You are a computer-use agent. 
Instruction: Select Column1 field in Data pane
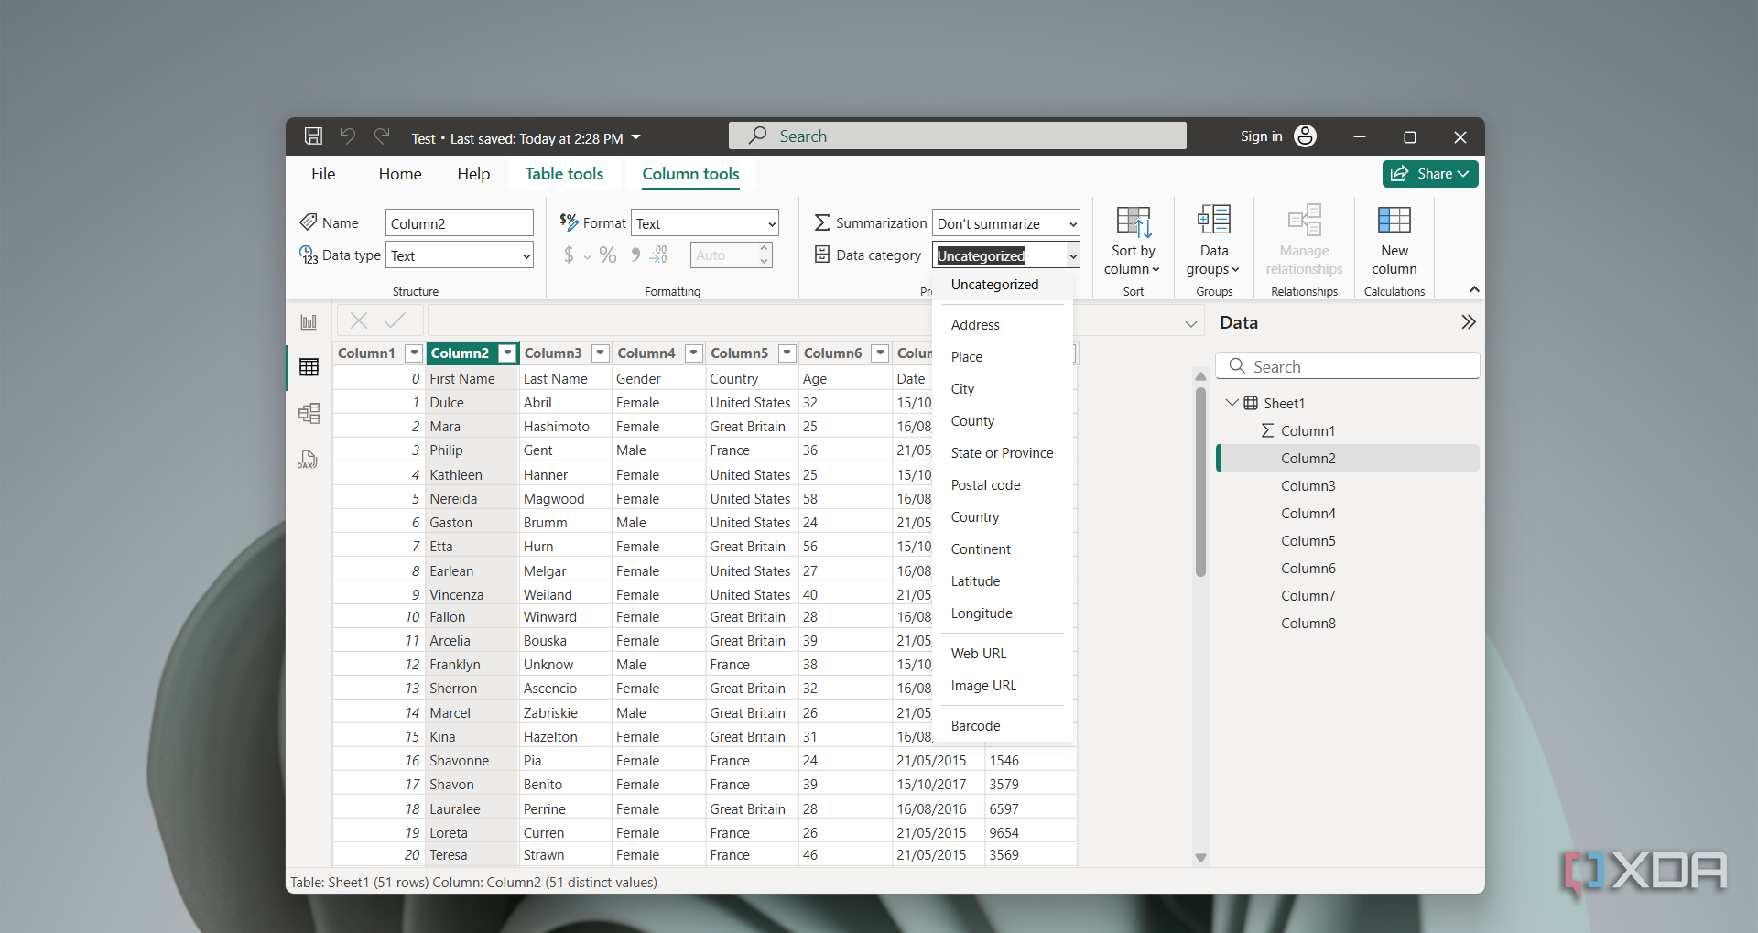1308,431
